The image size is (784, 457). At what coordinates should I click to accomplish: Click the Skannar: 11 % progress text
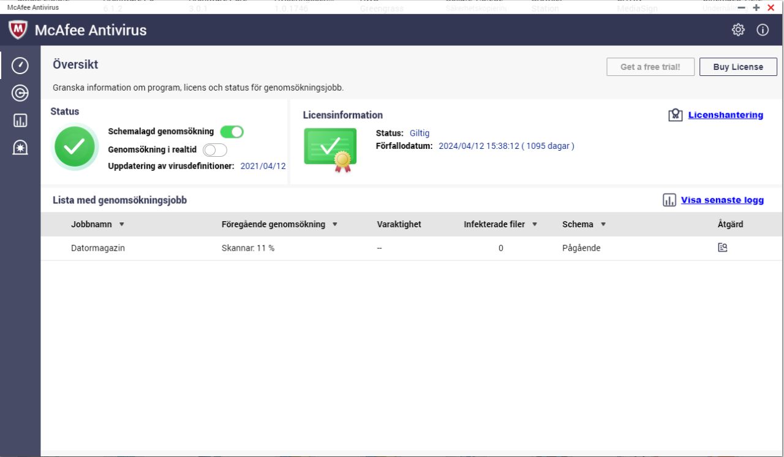248,248
